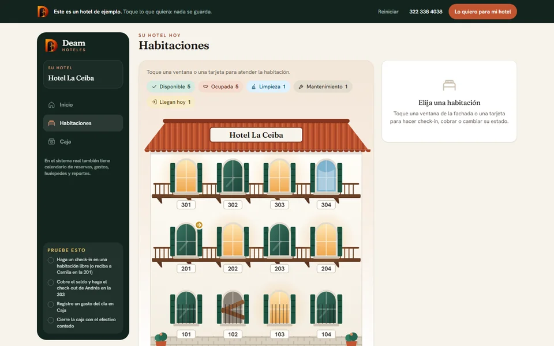Select the lit window of room 103
The image size is (554, 346).
[279, 308]
